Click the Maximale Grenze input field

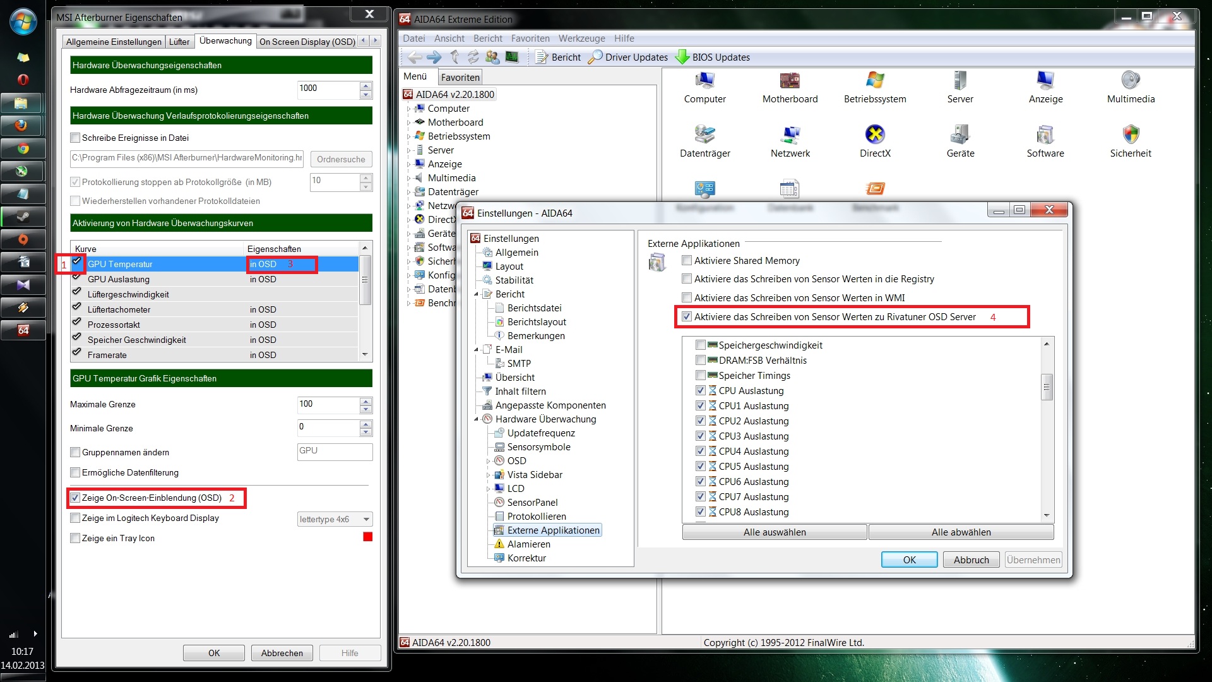click(328, 404)
